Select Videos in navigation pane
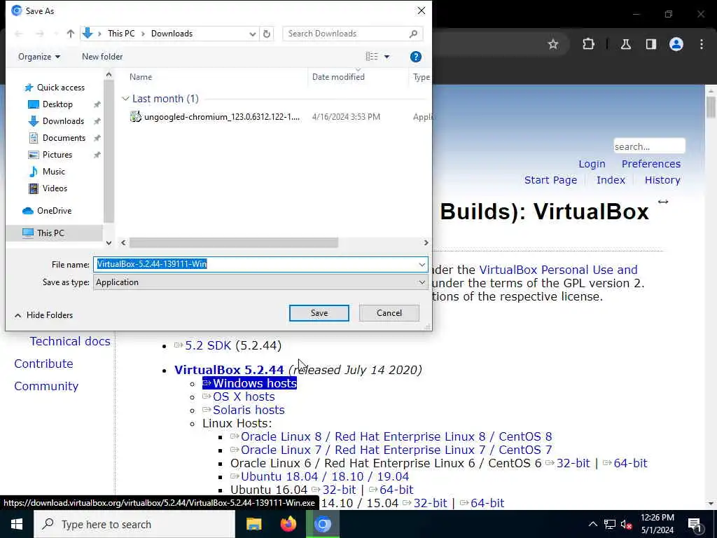Viewport: 717px width, 538px height. point(55,188)
